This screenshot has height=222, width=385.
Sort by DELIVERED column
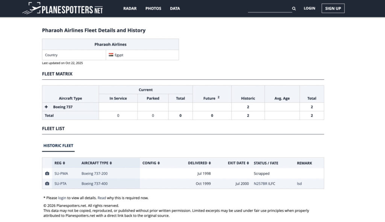click(199, 163)
